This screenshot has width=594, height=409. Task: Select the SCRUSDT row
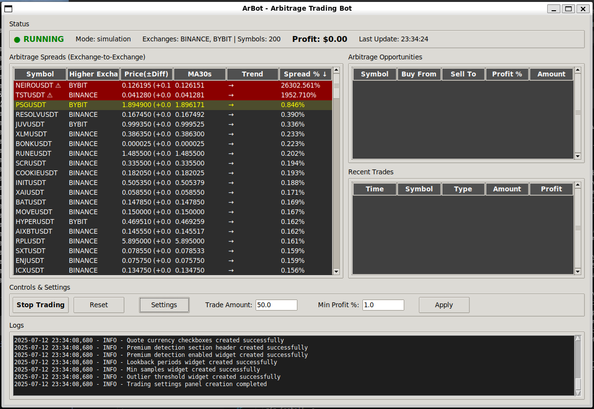click(x=173, y=163)
